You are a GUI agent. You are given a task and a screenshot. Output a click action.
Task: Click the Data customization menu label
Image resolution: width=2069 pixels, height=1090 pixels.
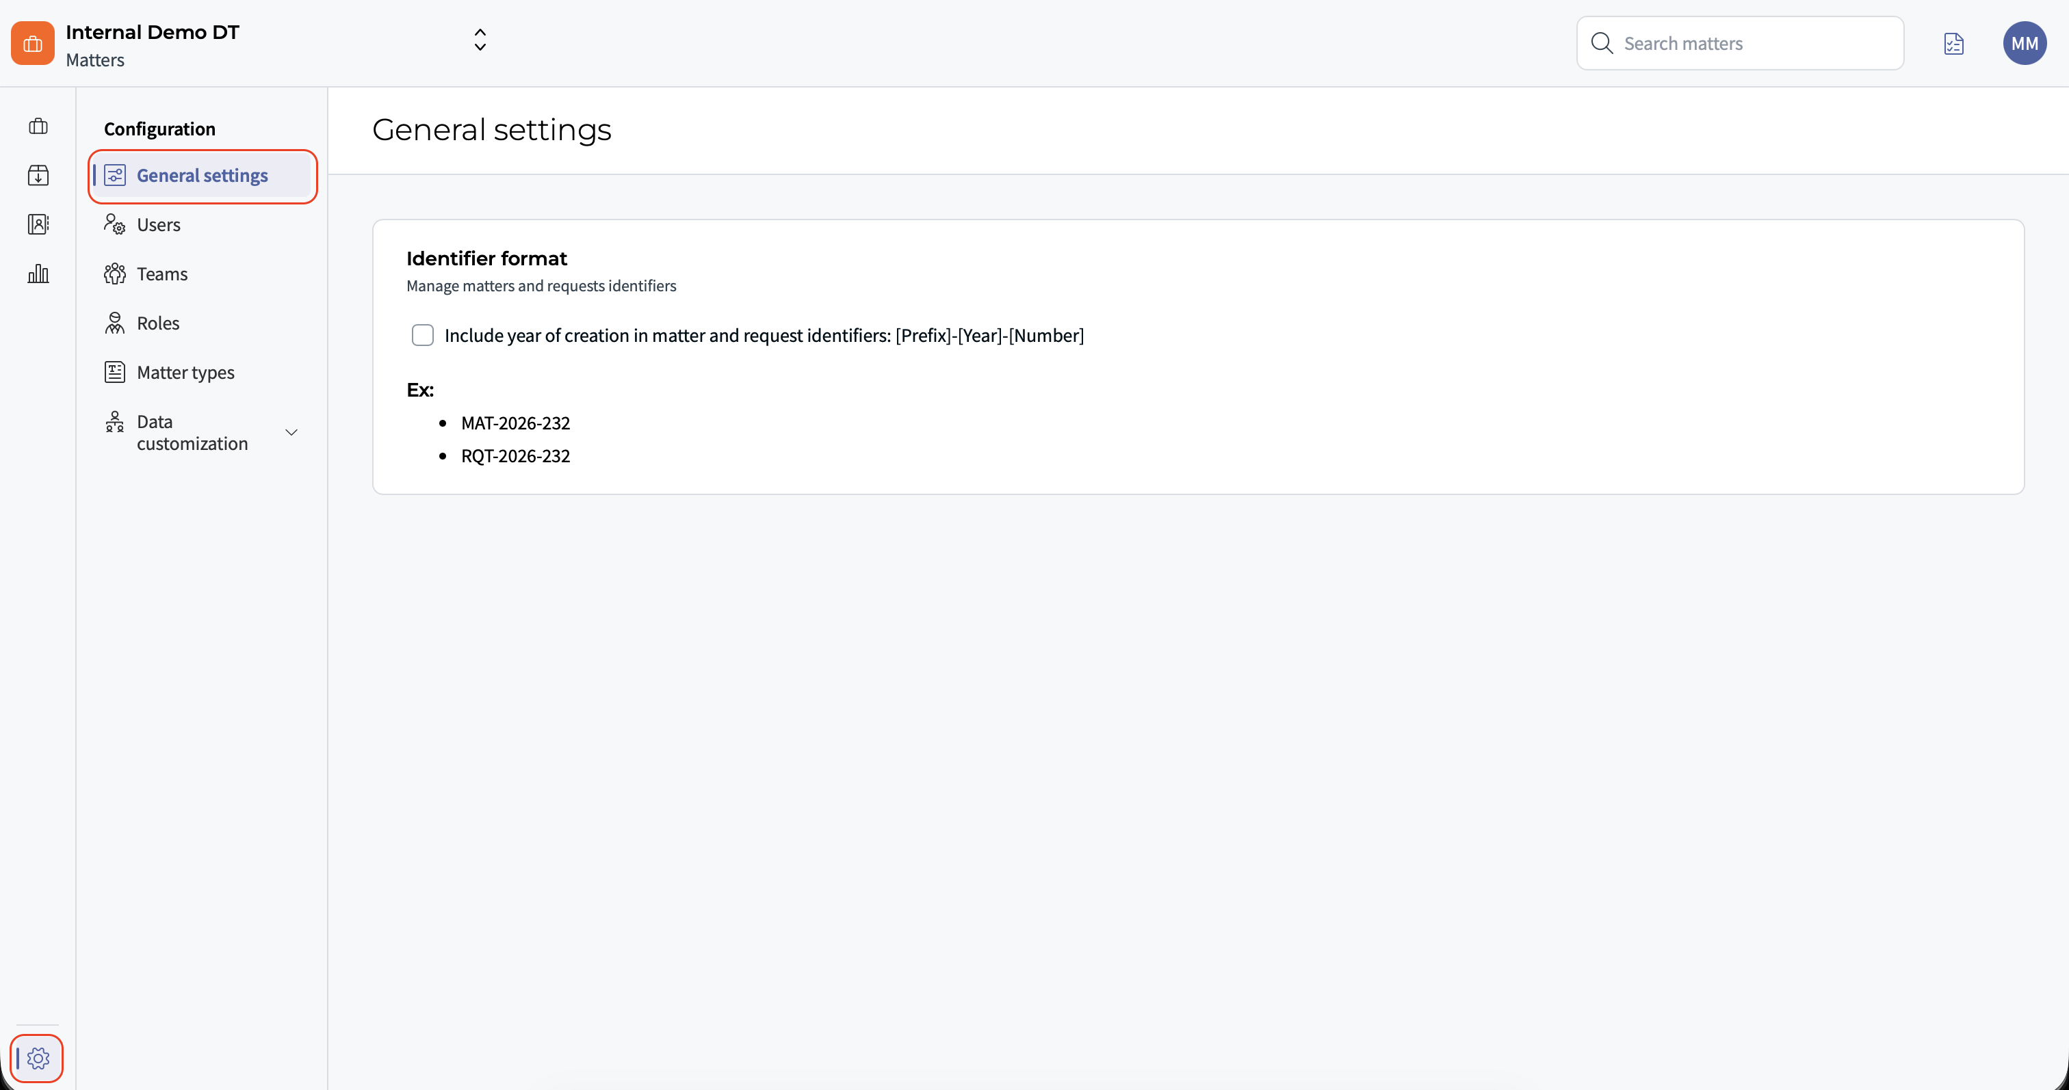point(191,433)
